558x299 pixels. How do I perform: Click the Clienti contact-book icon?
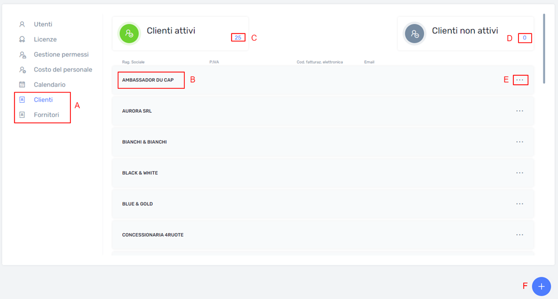tap(22, 100)
